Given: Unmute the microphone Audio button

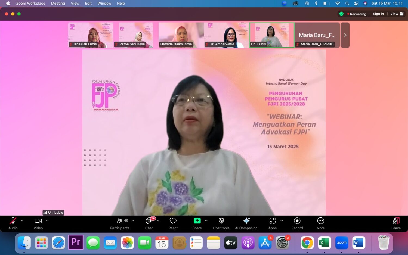Looking at the screenshot, I should click(x=13, y=221).
